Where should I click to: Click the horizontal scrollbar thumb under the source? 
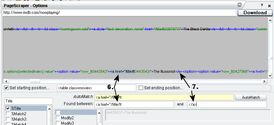35,81
